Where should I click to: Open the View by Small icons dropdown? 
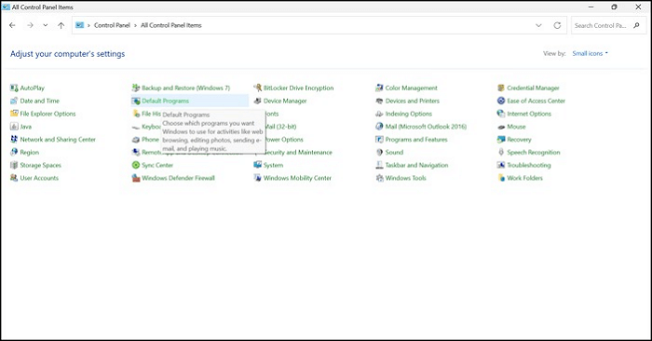(x=590, y=53)
